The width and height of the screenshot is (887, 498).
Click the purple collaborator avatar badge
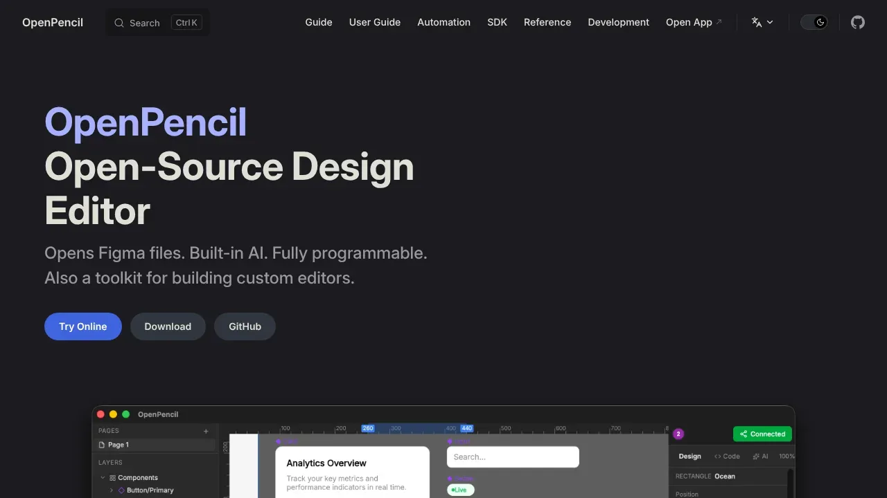click(678, 434)
